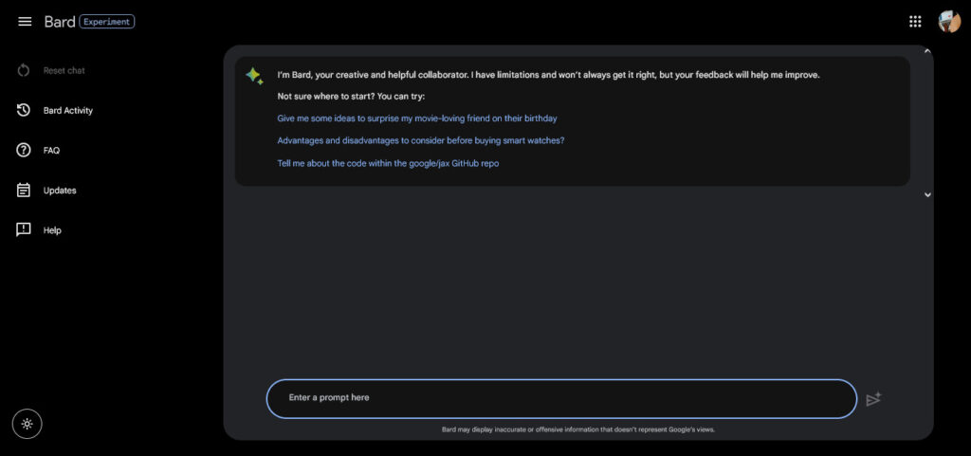
Task: Try the movie-loving friend birthday prompt
Action: coord(417,119)
